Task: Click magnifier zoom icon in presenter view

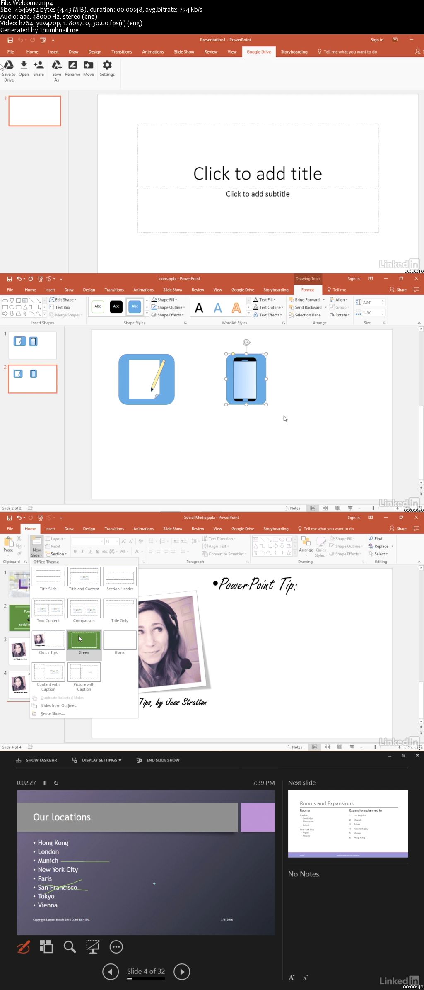Action: pyautogui.click(x=70, y=947)
